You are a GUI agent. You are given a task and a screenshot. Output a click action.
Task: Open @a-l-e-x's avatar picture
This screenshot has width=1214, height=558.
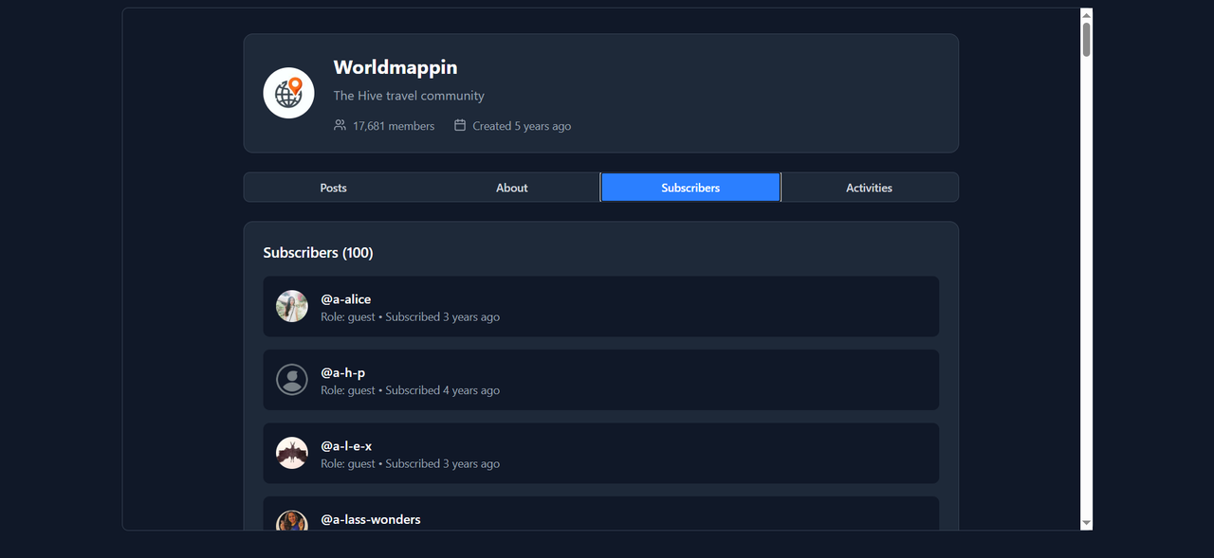pyautogui.click(x=292, y=453)
